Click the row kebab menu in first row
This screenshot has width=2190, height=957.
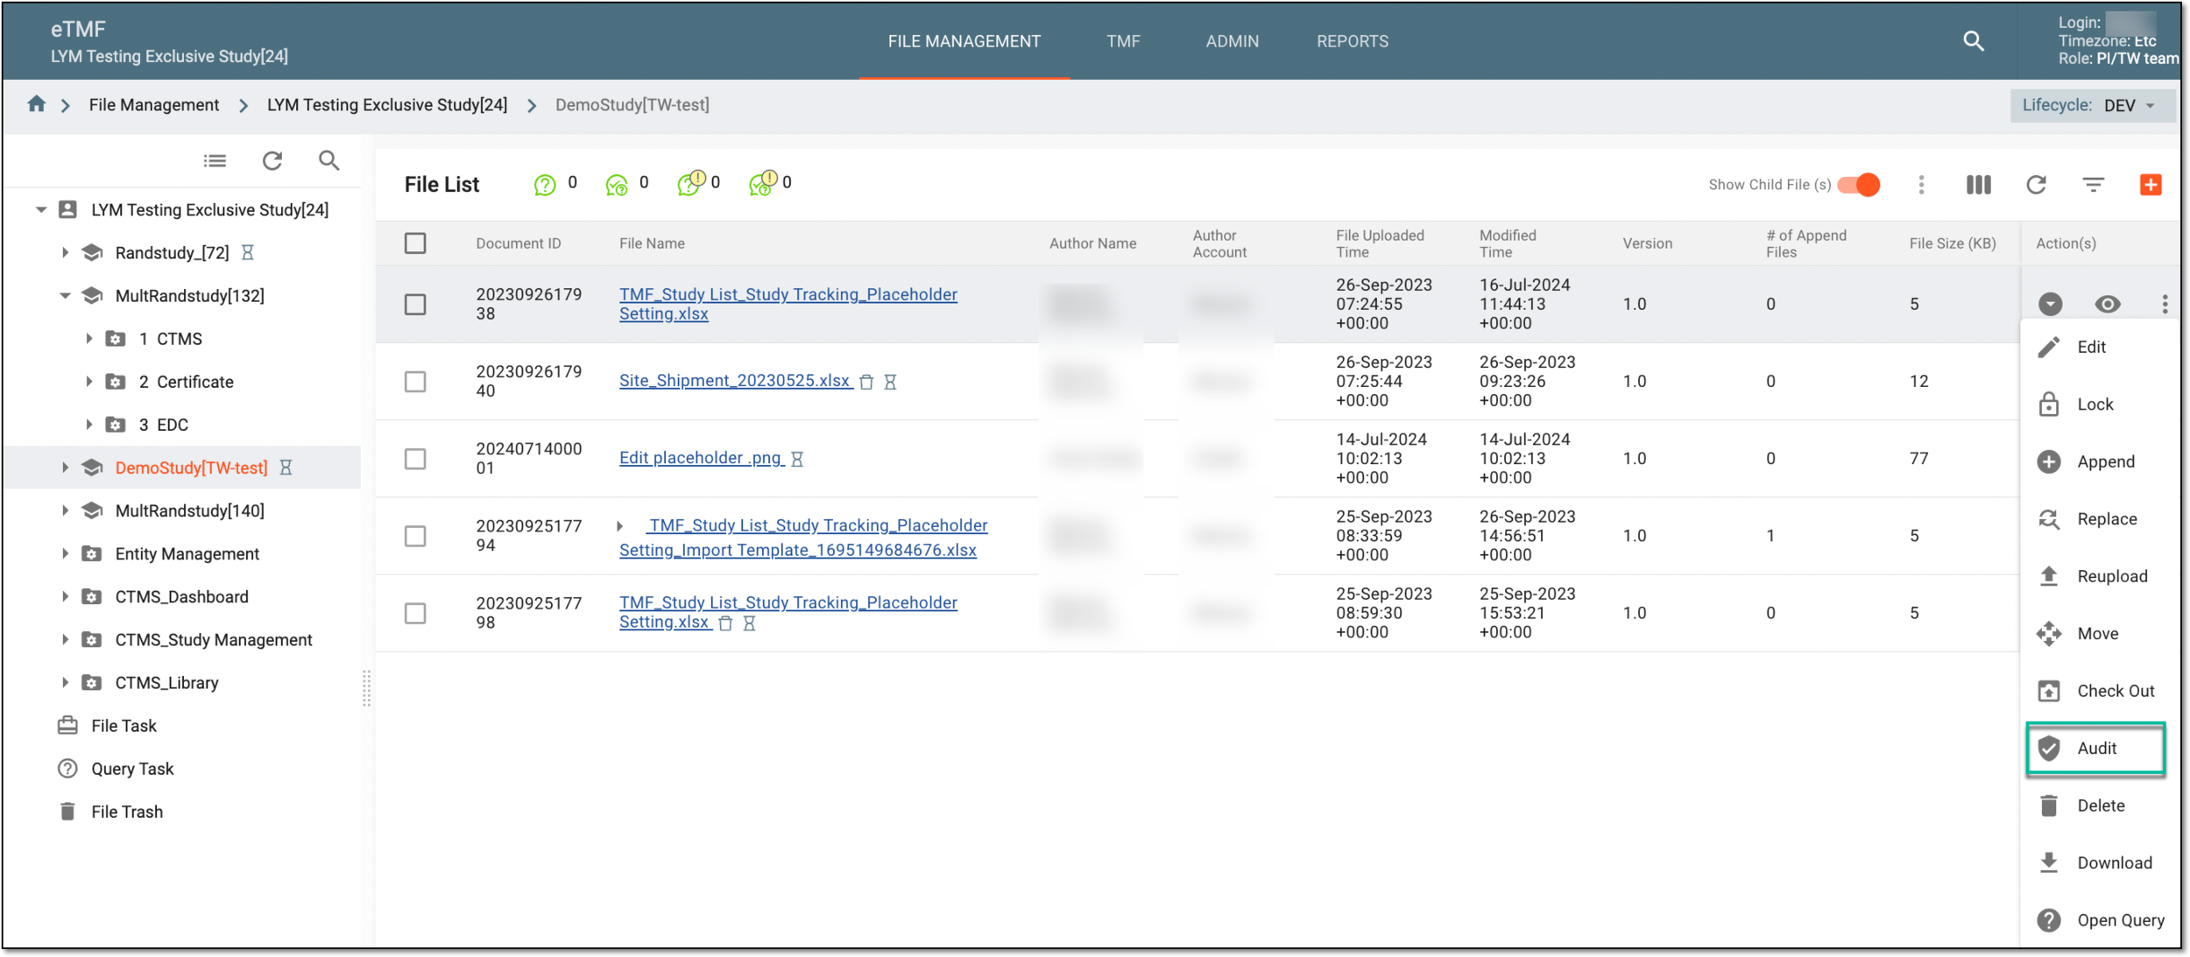click(x=2165, y=304)
